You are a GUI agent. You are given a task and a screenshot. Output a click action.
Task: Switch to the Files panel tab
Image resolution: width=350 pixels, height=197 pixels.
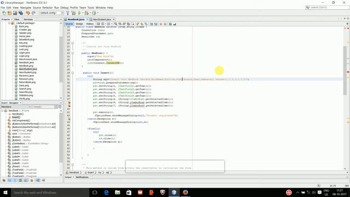coord(17,20)
